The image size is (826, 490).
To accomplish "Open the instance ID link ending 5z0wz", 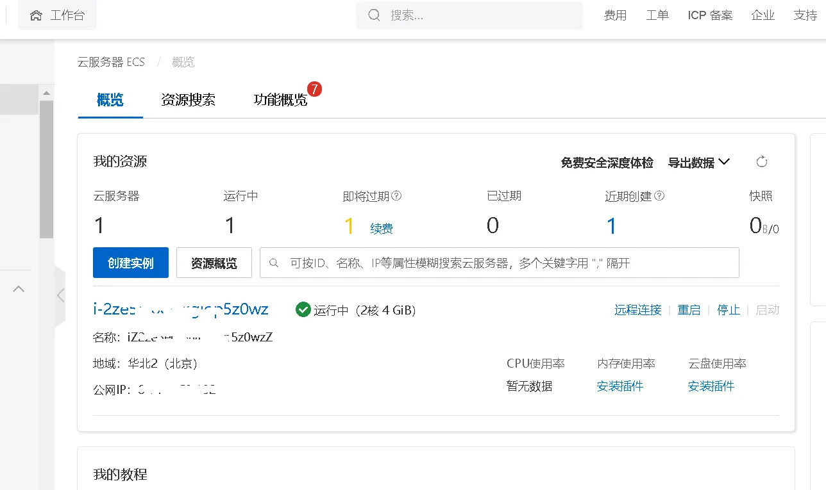I will pos(181,309).
